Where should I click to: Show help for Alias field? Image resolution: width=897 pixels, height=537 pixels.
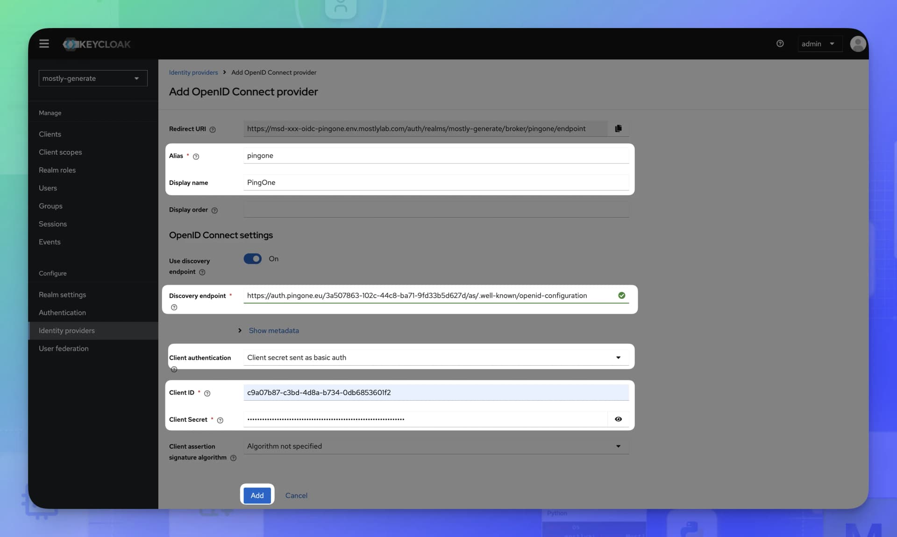point(196,156)
